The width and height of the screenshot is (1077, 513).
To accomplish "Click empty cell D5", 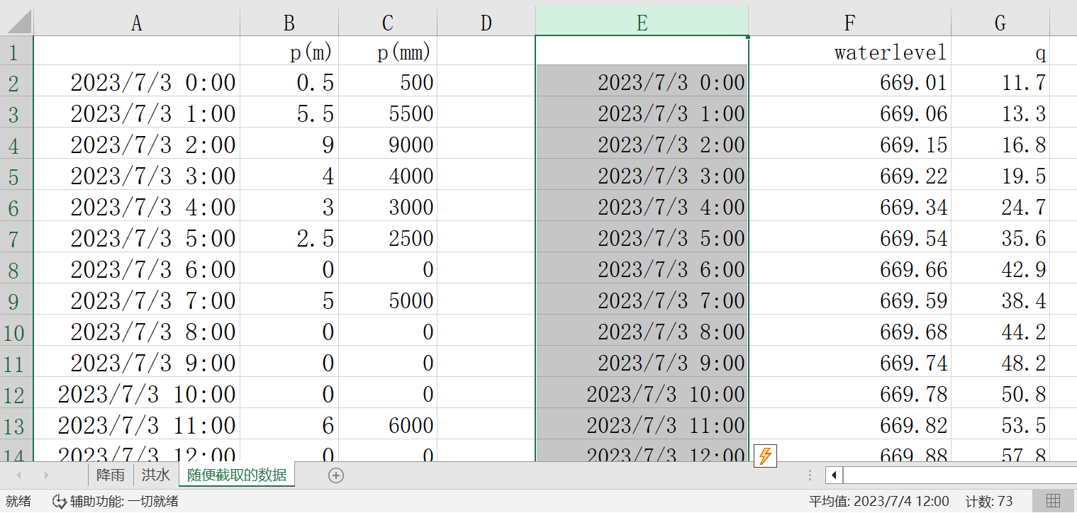I will 486,176.
